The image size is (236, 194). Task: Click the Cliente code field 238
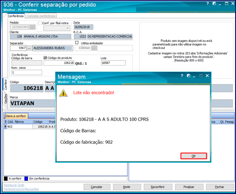pos(16,37)
